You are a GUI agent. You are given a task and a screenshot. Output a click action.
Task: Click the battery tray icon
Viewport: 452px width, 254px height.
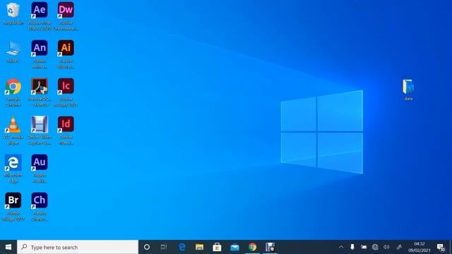[x=364, y=247]
